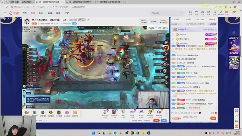The image size is (242, 136).
Task: Select the 鲲鹏绕语 gift
Action: click(159, 114)
